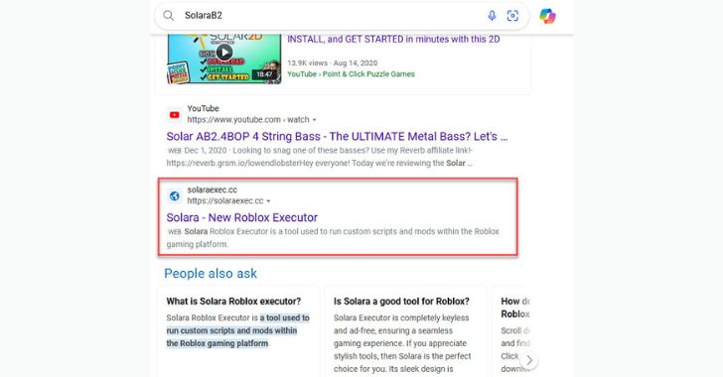
Task: Click highlighted "a tool used to run custom scripts" answer
Action: (x=238, y=330)
